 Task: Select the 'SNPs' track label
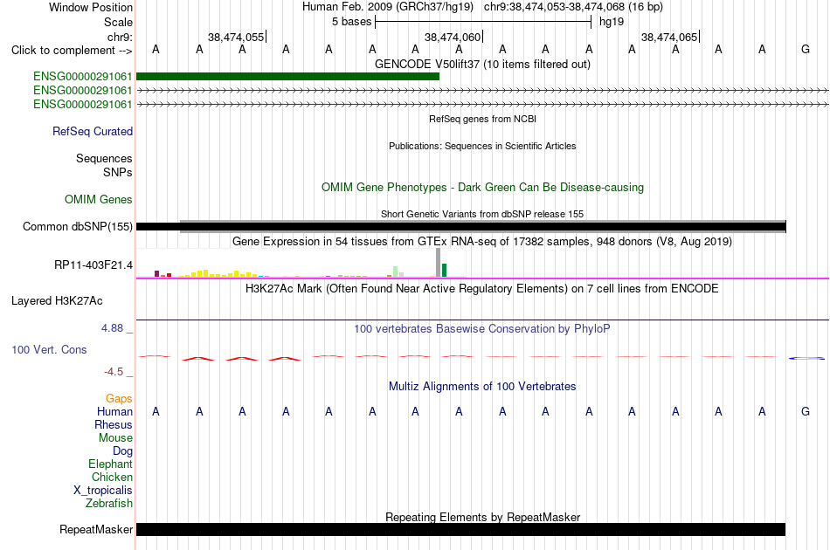pos(118,172)
